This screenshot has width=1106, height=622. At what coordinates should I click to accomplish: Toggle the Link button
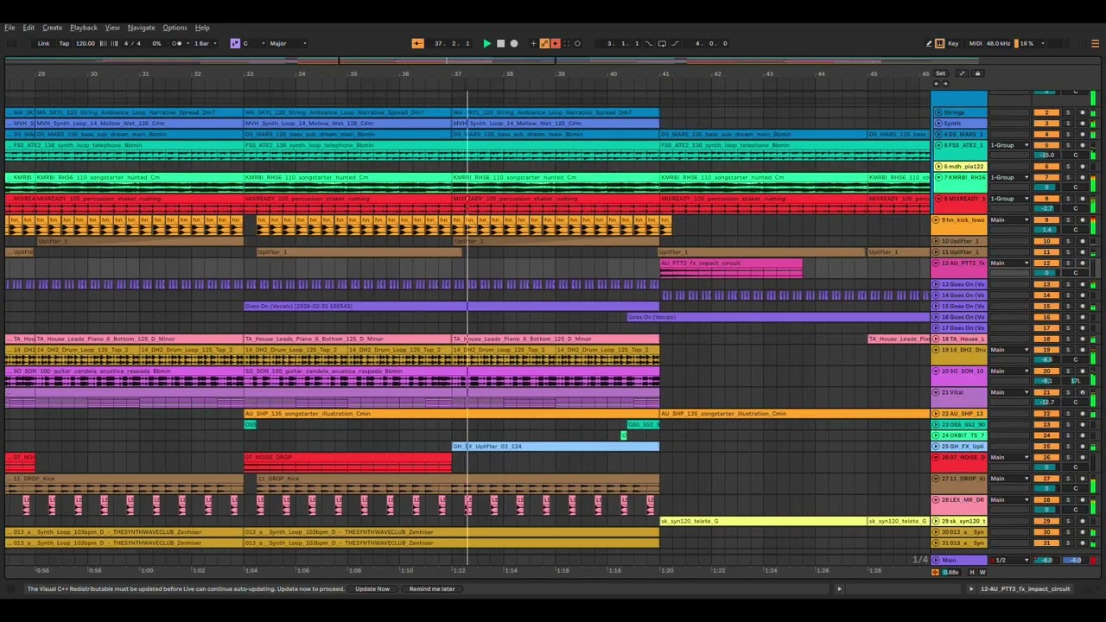coord(43,43)
